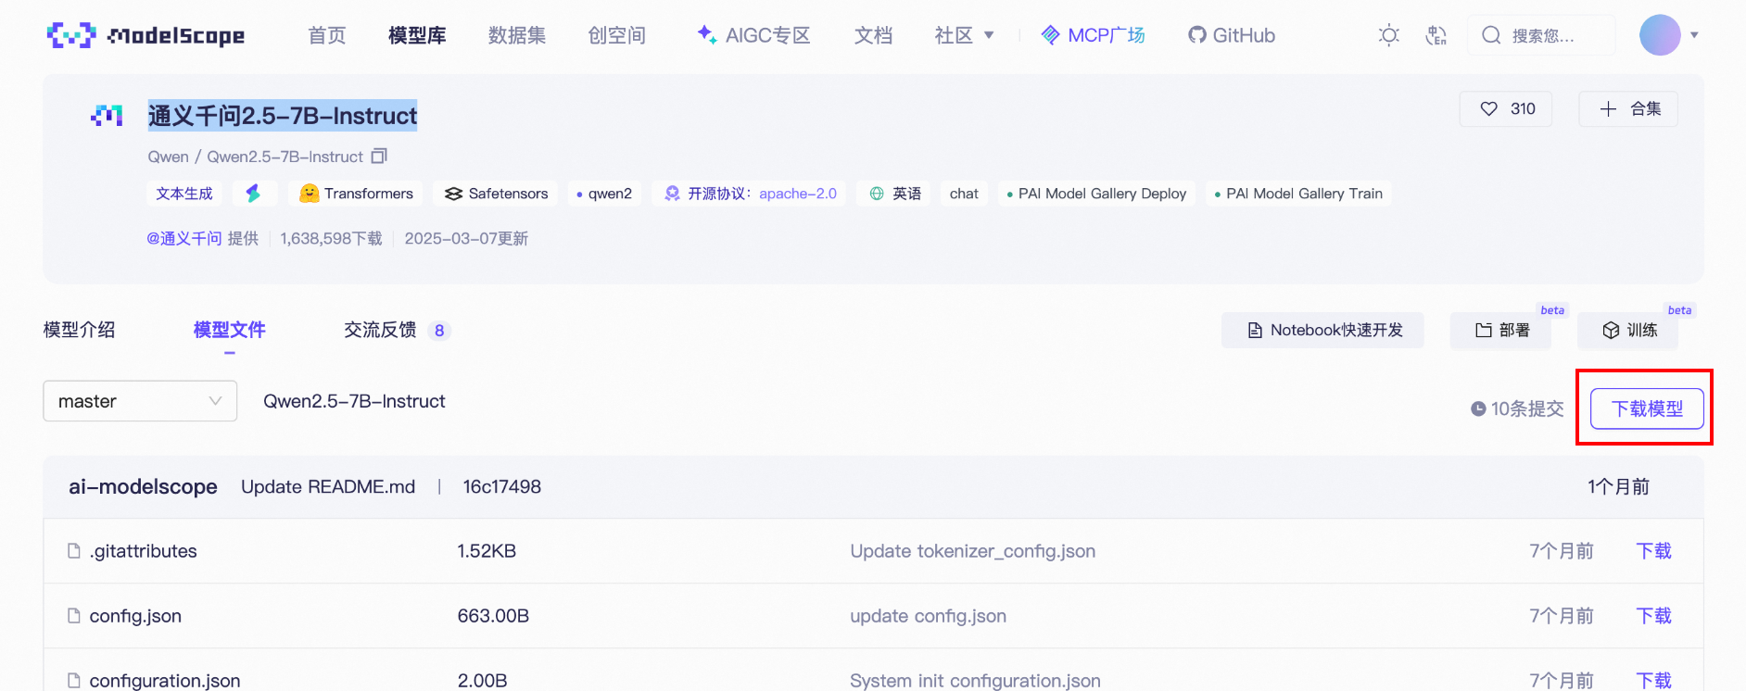Open the configuration.json file
The width and height of the screenshot is (1746, 691).
point(165,681)
